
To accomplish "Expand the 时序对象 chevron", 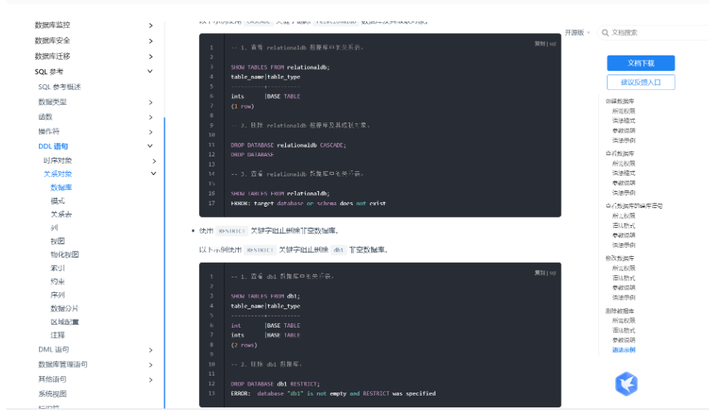I will pos(153,161).
